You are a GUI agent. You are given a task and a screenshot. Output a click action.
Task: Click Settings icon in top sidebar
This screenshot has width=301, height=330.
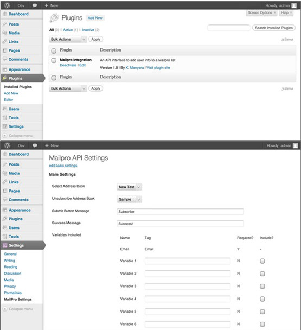click(5, 126)
